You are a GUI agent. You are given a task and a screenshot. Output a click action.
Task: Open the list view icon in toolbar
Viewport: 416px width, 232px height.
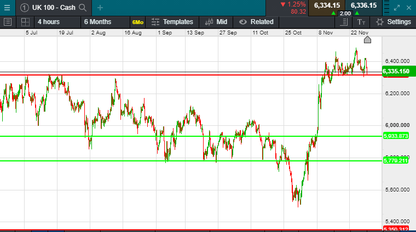coord(8,22)
